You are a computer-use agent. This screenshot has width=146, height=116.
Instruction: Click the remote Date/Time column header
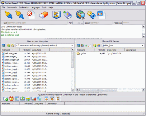(x=115, y=50)
